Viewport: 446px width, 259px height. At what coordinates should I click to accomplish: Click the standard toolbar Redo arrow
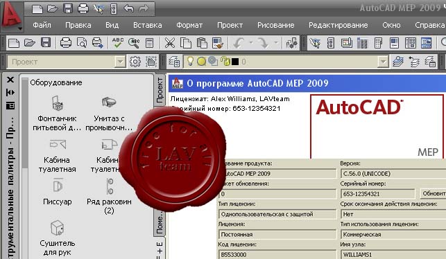click(264, 43)
